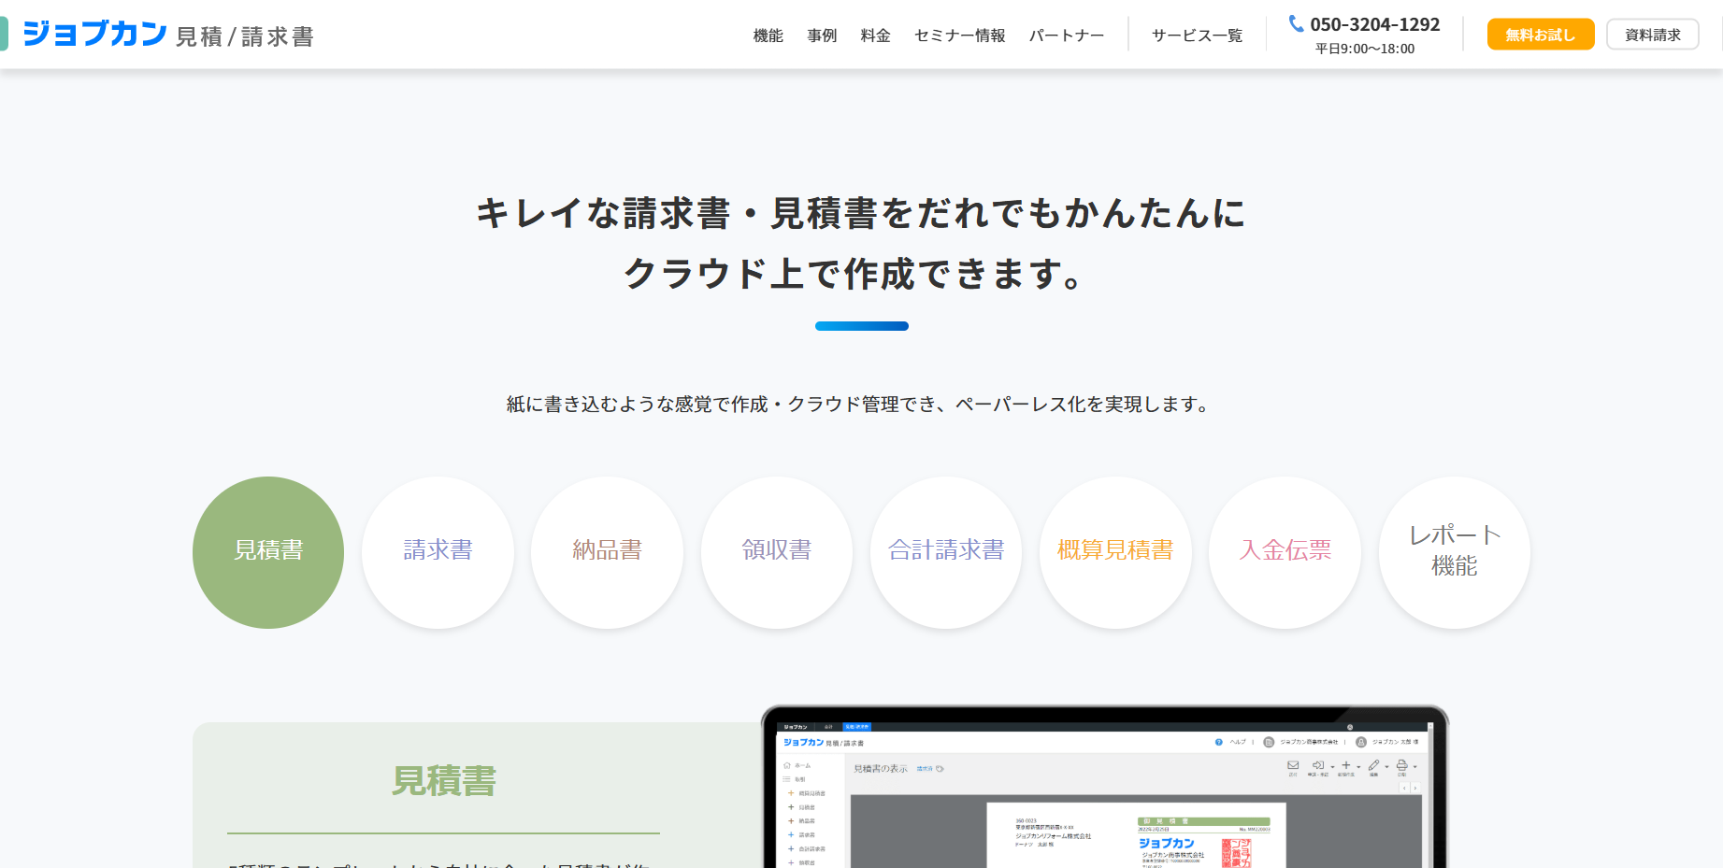Screen dimensions: 1723x868
Task: Select the 概算見積書 circle tab
Action: pos(1115,552)
